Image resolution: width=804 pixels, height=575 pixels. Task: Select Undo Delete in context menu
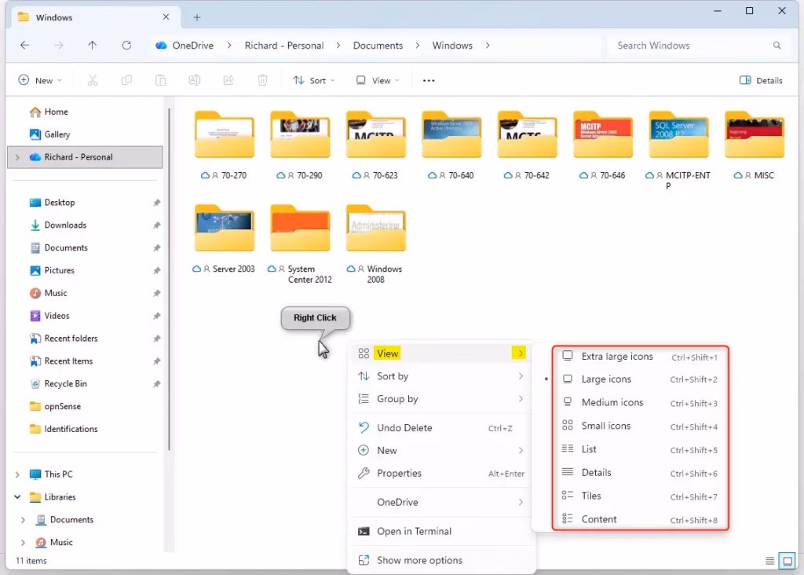[x=441, y=428]
